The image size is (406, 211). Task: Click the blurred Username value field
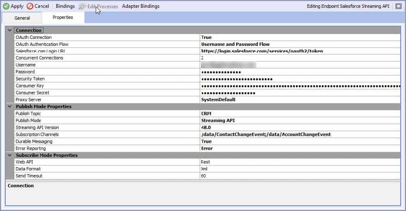click(x=300, y=65)
